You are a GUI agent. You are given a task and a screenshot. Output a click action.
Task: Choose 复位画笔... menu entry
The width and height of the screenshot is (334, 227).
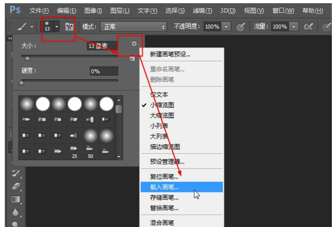[x=164, y=176]
